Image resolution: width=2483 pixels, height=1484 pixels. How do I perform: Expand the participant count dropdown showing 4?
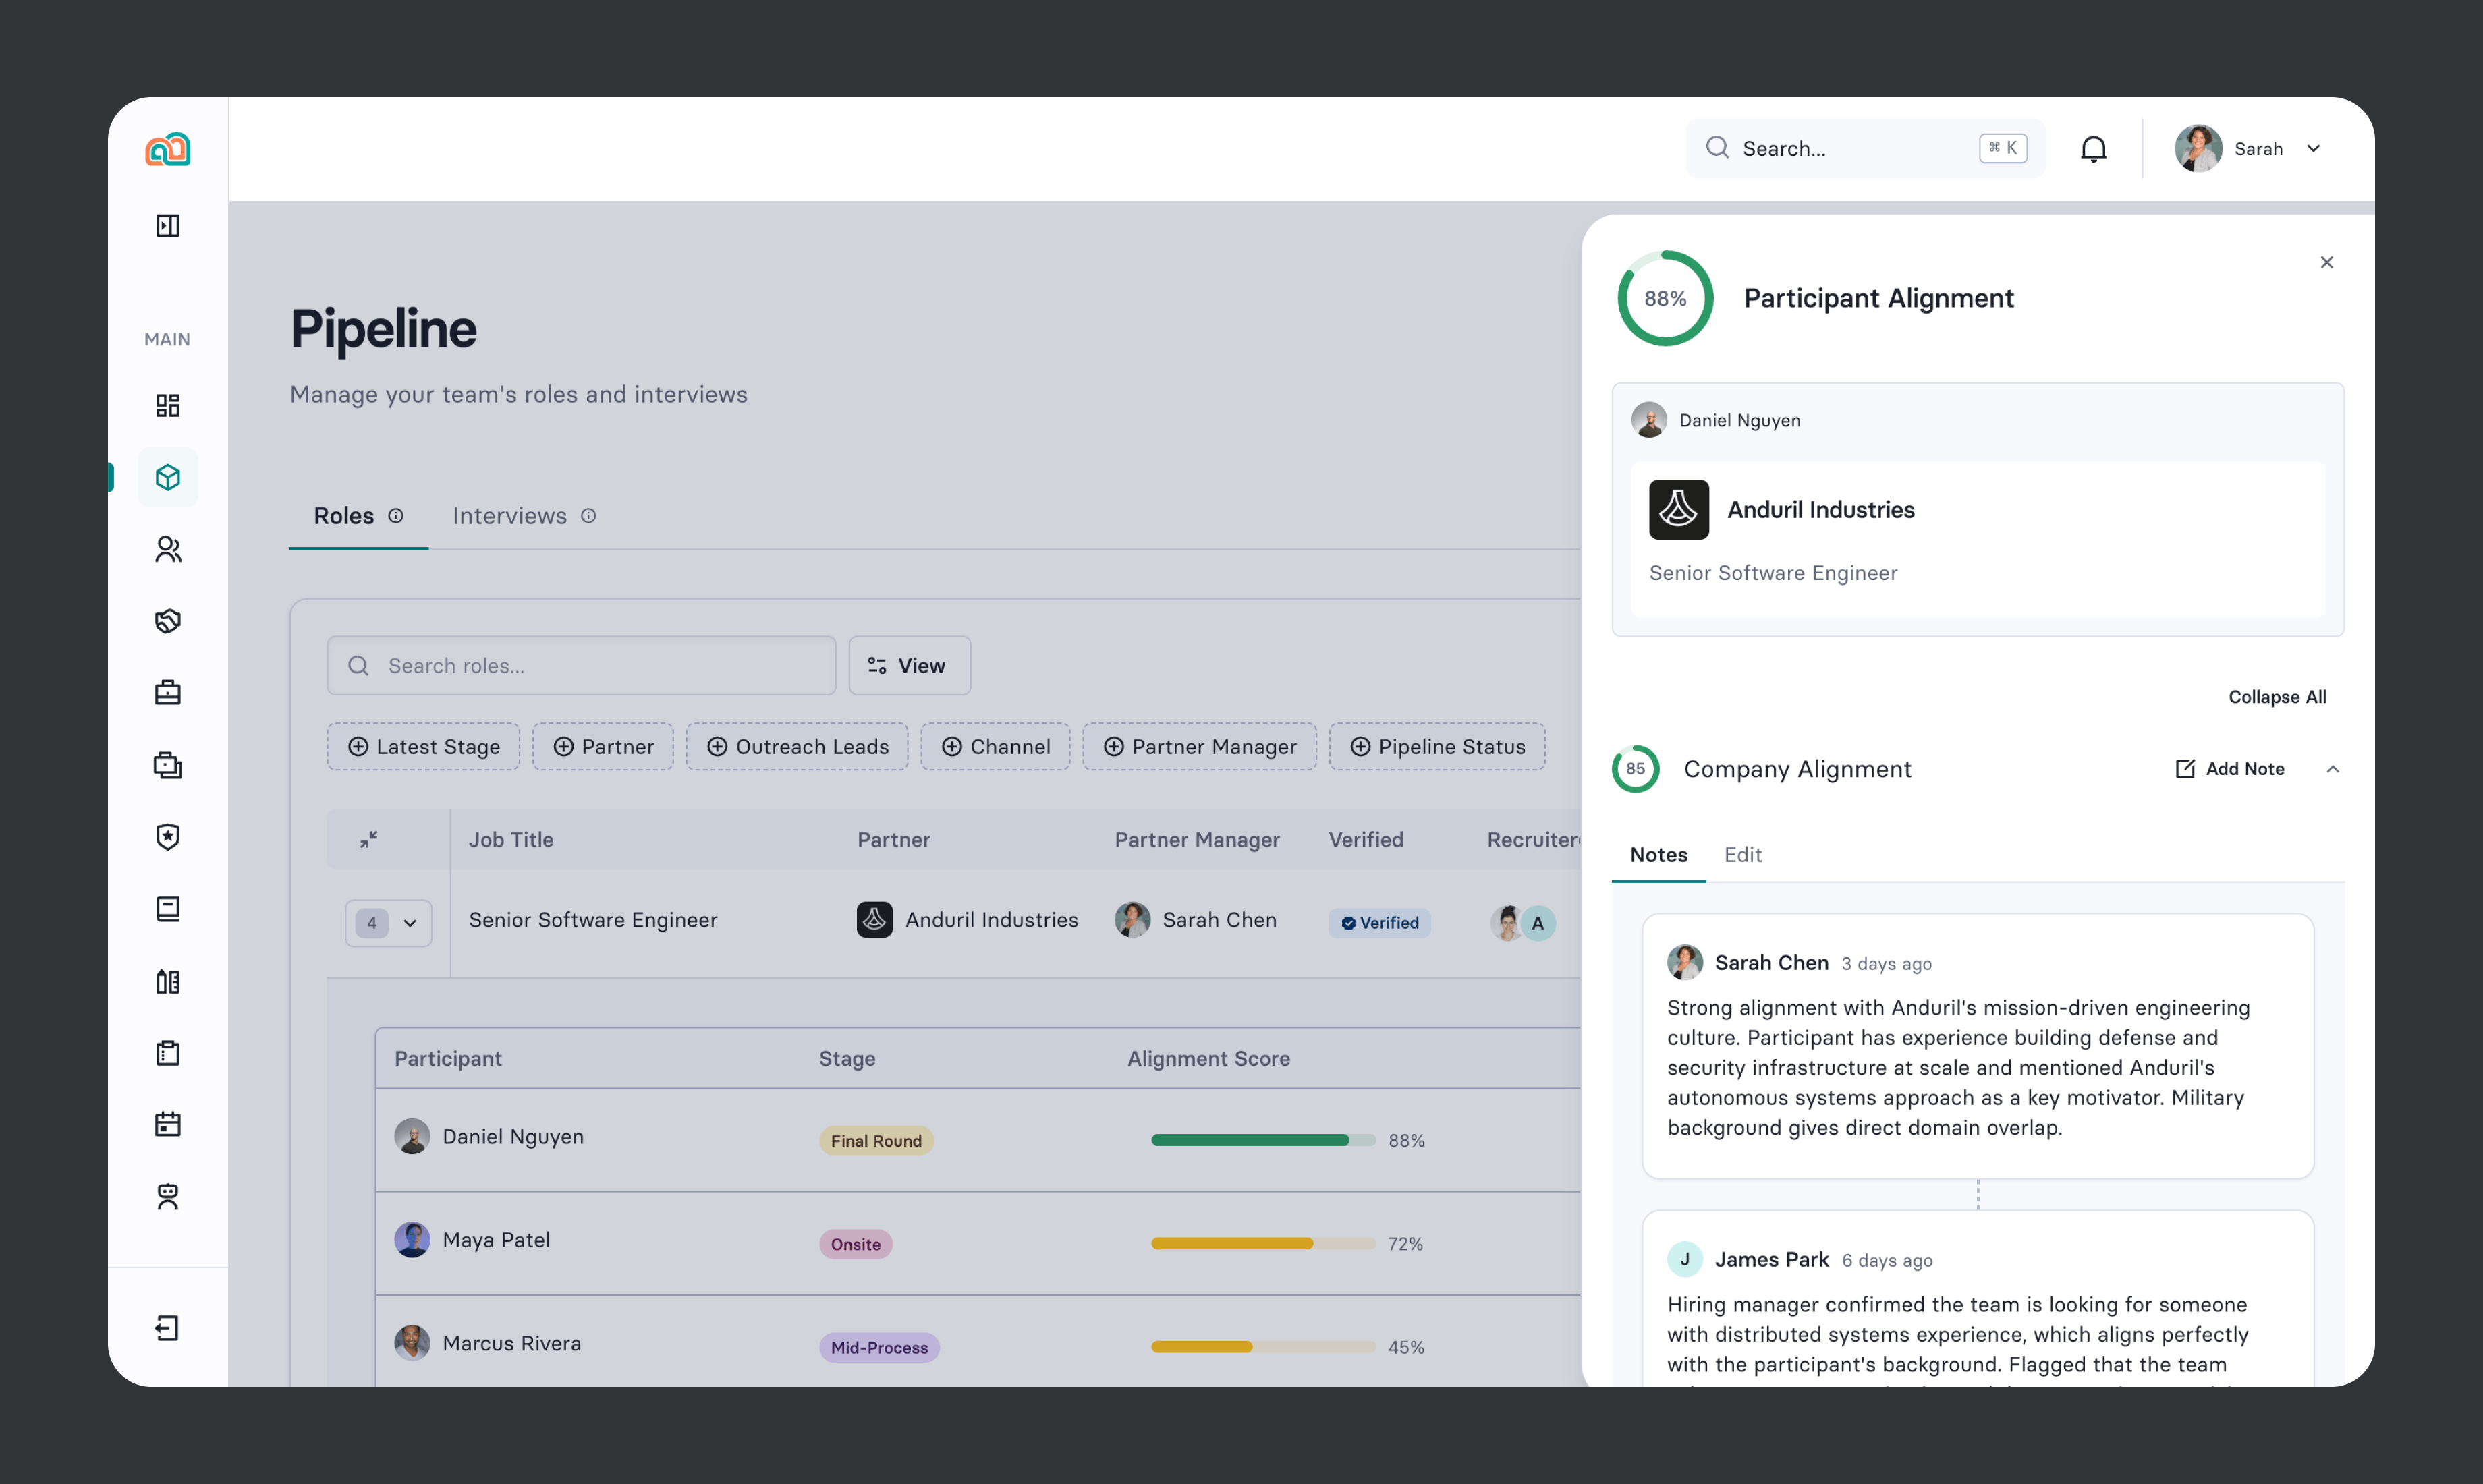pyautogui.click(x=388, y=922)
